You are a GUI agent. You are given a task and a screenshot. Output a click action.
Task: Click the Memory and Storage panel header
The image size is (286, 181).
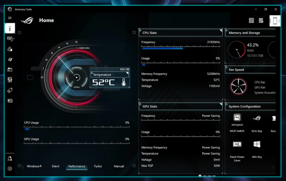pyautogui.click(x=250, y=33)
